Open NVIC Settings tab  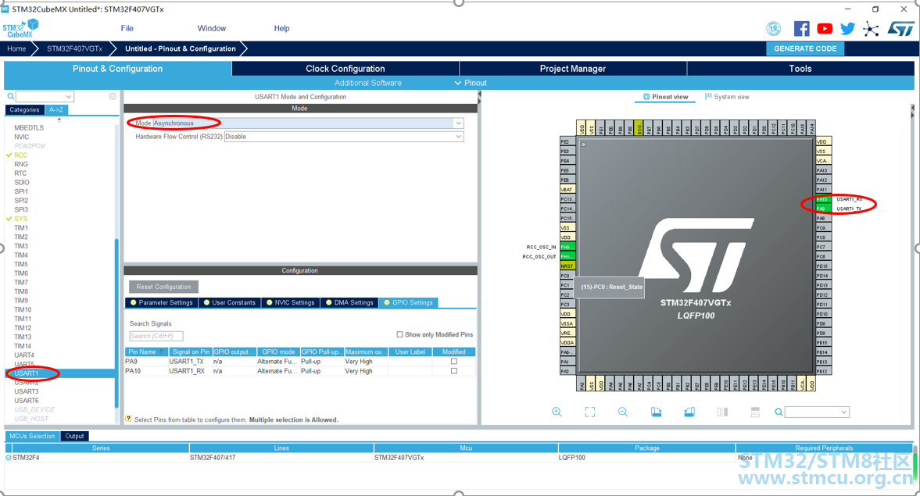pyautogui.click(x=291, y=302)
